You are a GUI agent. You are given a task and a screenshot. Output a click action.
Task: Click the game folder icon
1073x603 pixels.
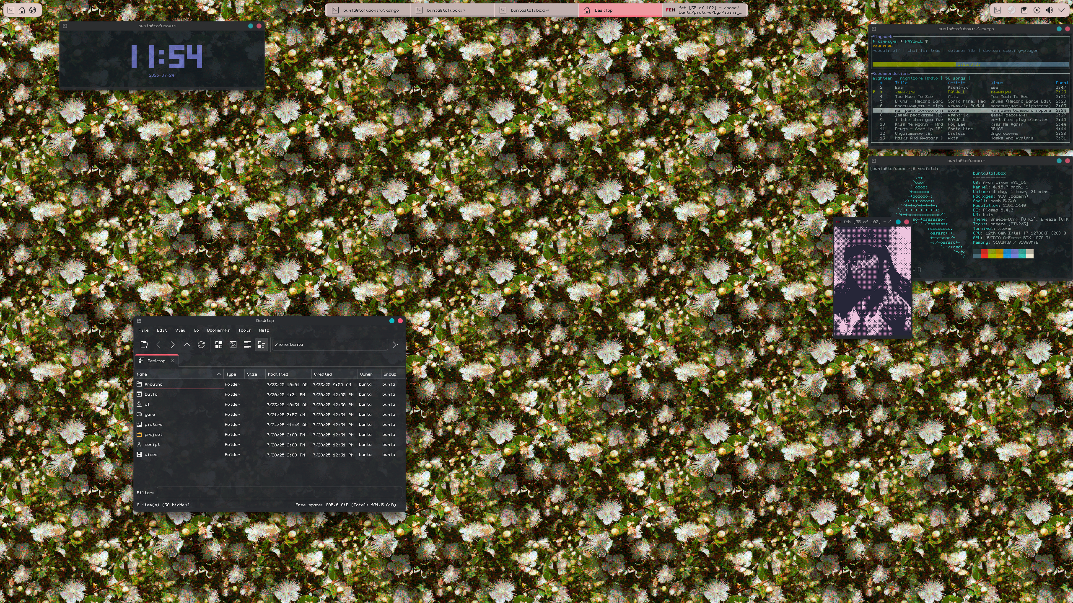click(139, 414)
